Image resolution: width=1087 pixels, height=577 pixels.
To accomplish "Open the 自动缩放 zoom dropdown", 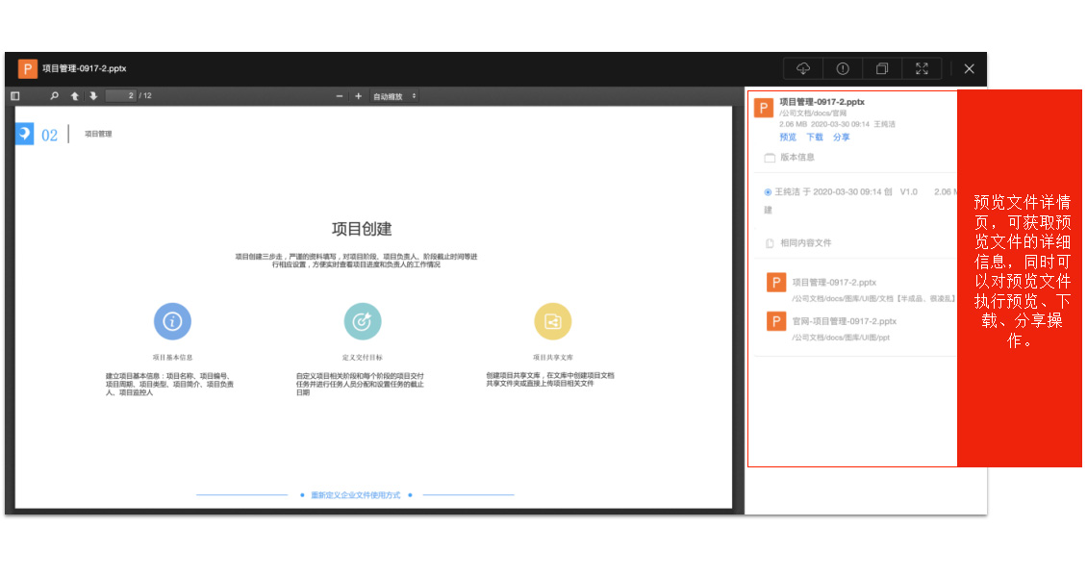I will 394,96.
